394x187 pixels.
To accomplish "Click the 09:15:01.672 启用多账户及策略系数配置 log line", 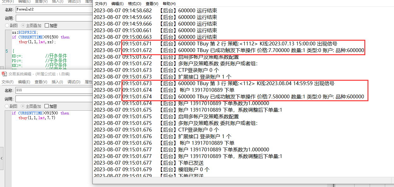I will [x=166, y=57].
